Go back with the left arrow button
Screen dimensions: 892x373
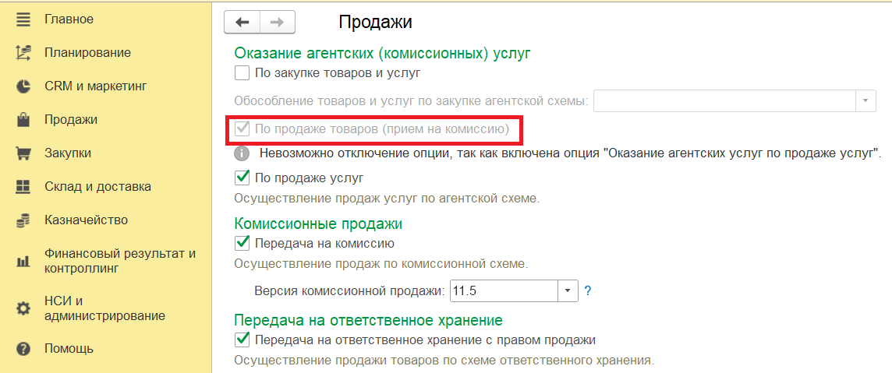242,22
